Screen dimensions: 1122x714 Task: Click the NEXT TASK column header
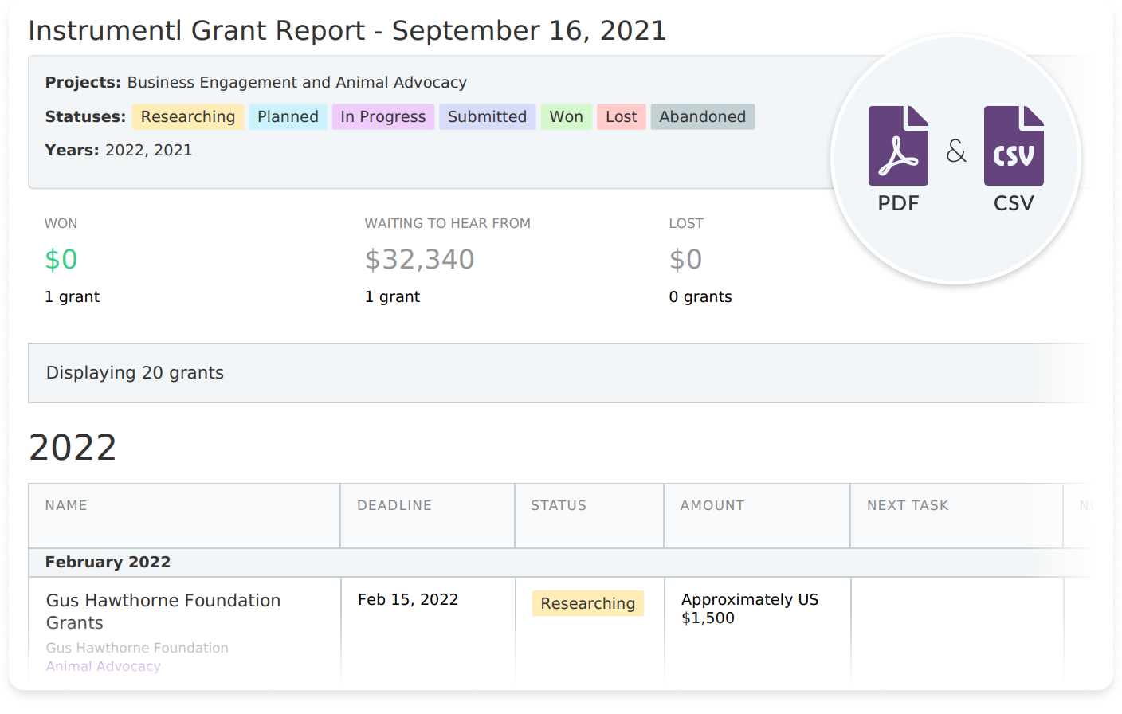coord(908,505)
